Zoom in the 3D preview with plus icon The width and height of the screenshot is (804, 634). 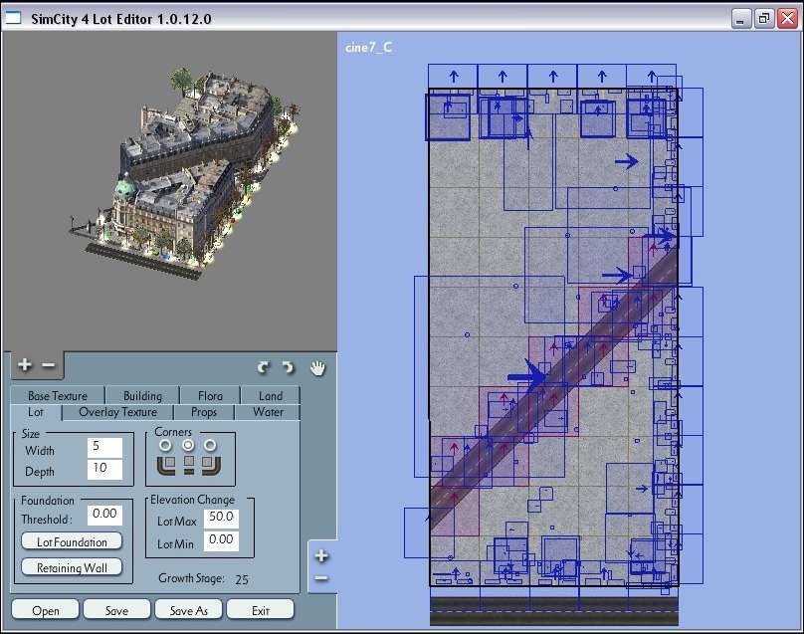click(x=25, y=364)
